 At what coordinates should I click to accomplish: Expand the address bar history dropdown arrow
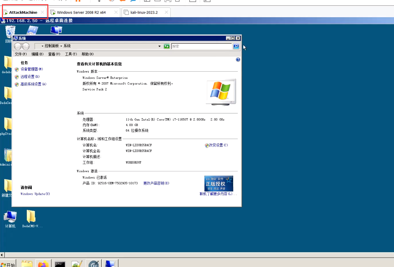pyautogui.click(x=160, y=46)
